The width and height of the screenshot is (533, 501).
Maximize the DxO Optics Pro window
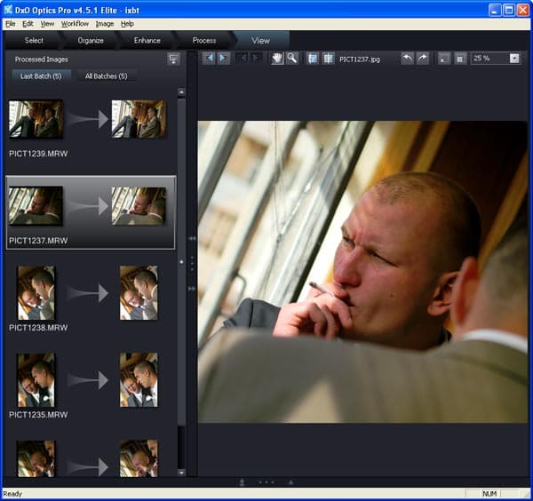pos(509,10)
